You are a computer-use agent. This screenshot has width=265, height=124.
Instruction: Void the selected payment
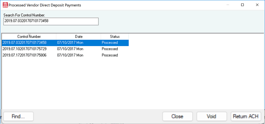click(x=212, y=116)
